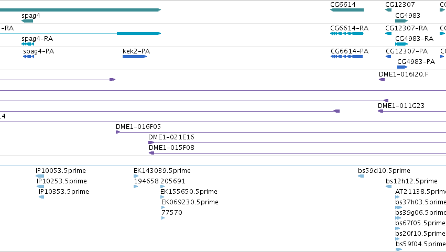Click the CG4983-RA transcript label
Screen dimensions: 446x252
[x=415, y=38]
